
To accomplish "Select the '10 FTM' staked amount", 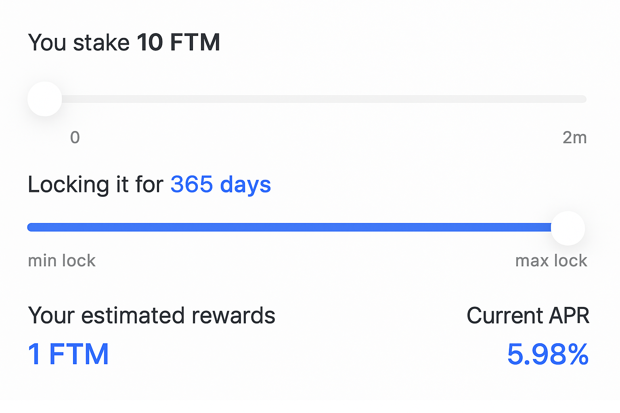I will coord(178,42).
